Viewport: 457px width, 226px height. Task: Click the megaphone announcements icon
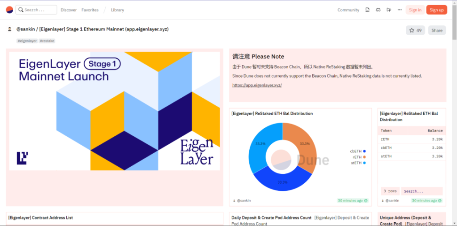(389, 10)
